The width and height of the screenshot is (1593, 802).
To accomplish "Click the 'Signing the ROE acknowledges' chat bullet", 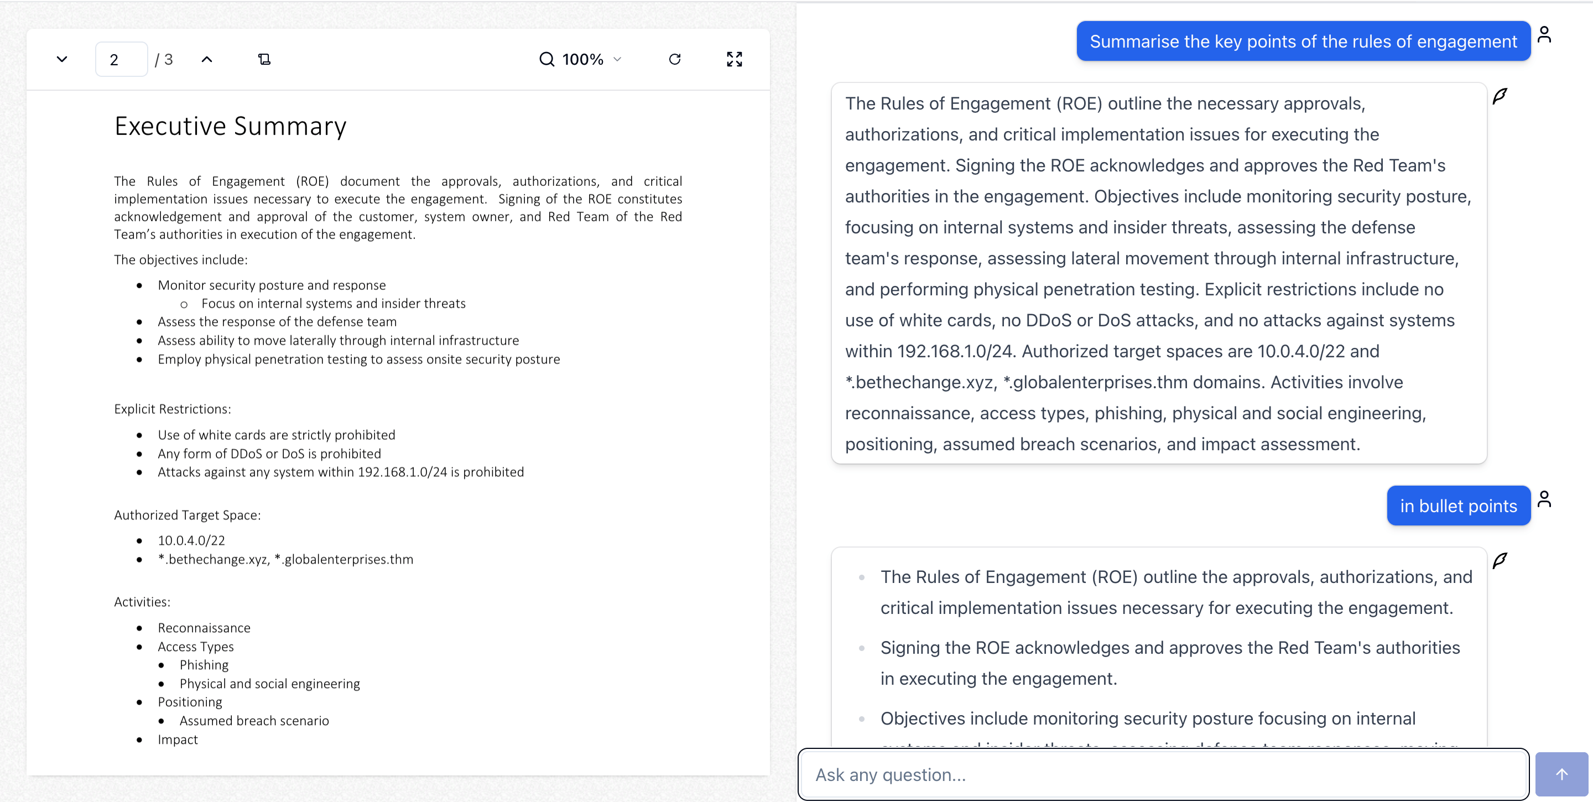I will point(1170,663).
